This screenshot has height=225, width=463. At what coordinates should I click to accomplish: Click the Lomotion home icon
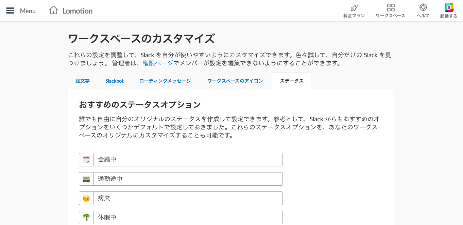tap(53, 11)
